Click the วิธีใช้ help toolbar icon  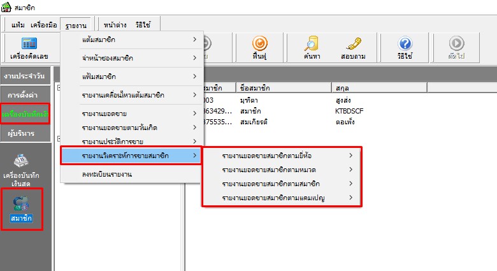tap(405, 48)
